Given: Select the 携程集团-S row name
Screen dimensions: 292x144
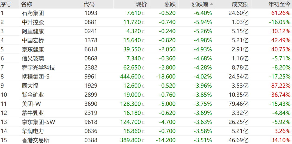Looking at the screenshot, I should tap(35, 77).
